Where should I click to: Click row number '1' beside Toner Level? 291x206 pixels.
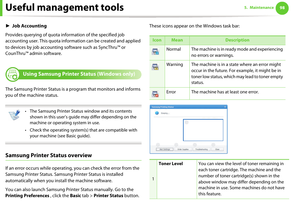[153, 179]
